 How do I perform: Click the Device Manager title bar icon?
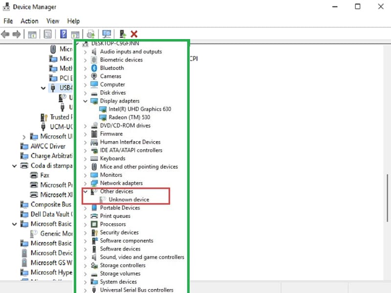(6, 7)
